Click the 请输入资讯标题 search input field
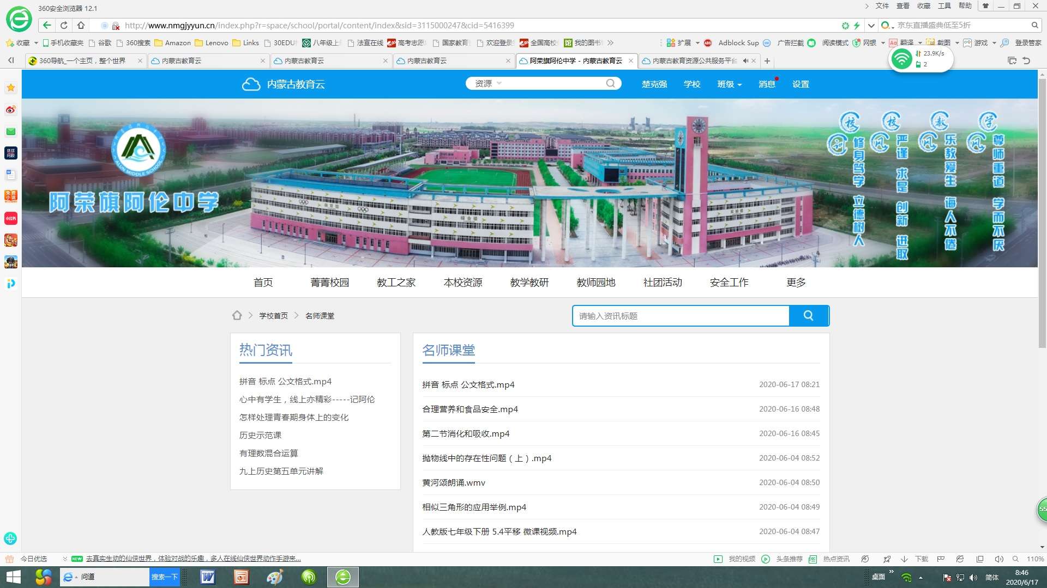The image size is (1047, 588). point(680,316)
